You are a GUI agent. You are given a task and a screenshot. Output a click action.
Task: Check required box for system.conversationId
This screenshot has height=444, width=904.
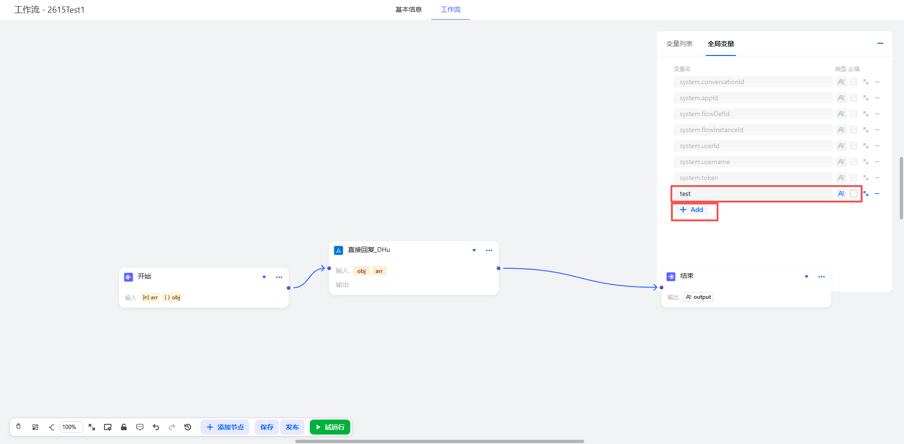pyautogui.click(x=854, y=82)
